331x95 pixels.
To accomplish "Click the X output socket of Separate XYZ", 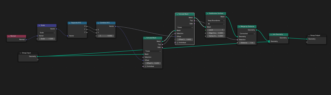I will pyautogui.click(x=87, y=26).
